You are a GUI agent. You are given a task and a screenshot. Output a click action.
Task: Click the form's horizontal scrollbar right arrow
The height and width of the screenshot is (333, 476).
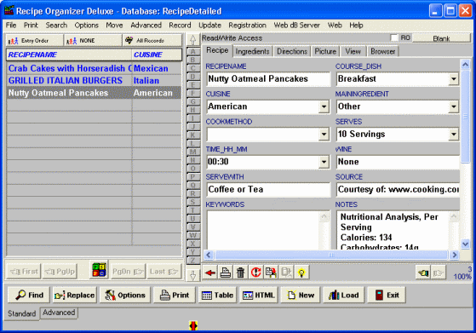coord(454,255)
